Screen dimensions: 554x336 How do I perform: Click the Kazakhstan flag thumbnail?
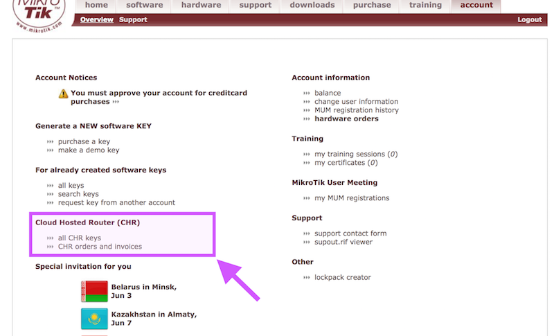94,319
